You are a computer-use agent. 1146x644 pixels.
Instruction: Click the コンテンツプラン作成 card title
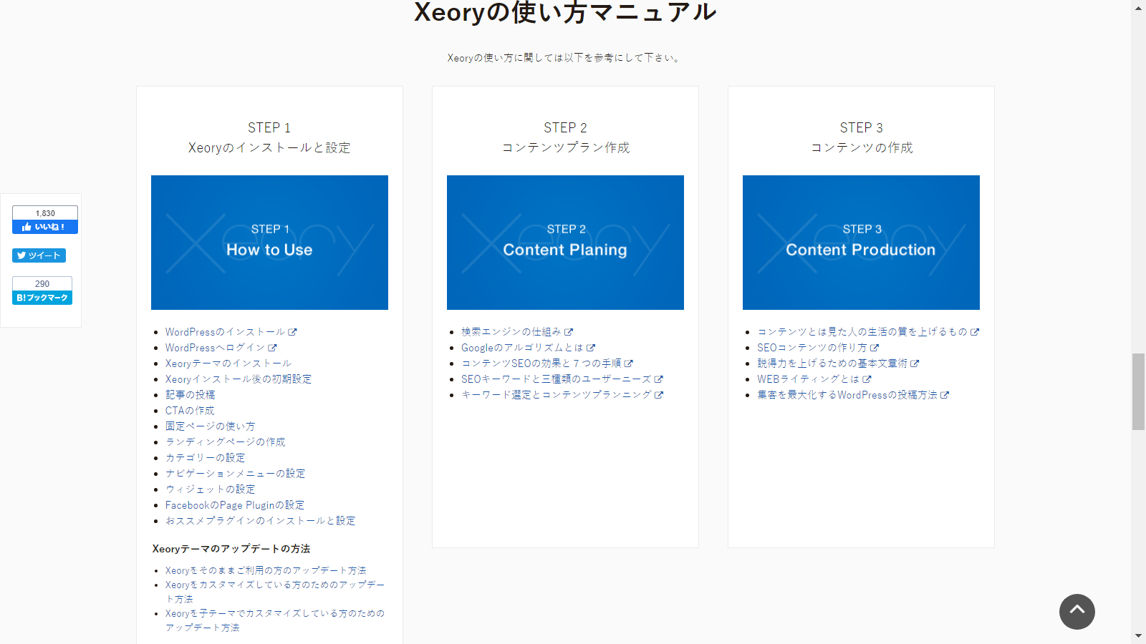click(x=565, y=147)
